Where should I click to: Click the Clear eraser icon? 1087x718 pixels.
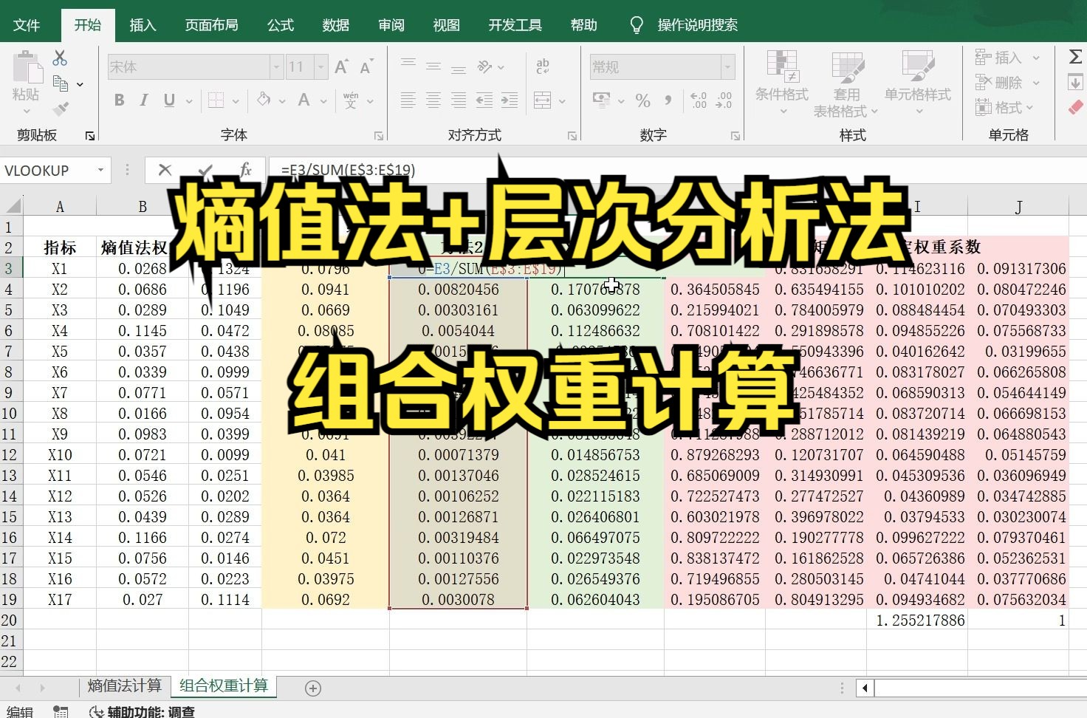(x=1075, y=108)
